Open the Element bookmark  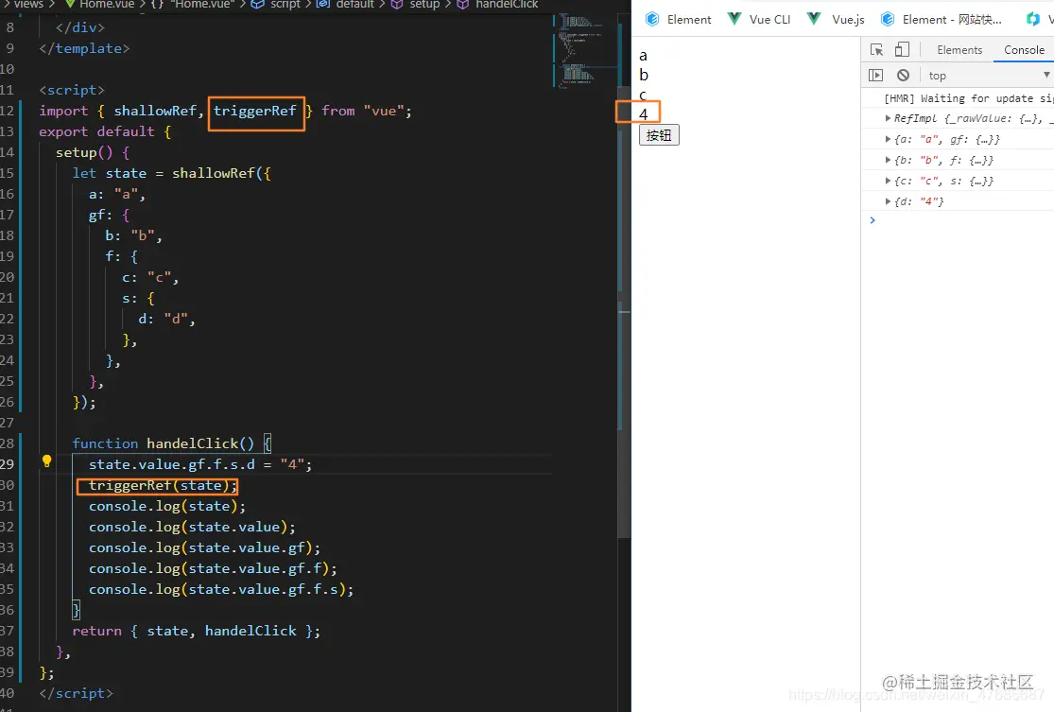point(678,20)
